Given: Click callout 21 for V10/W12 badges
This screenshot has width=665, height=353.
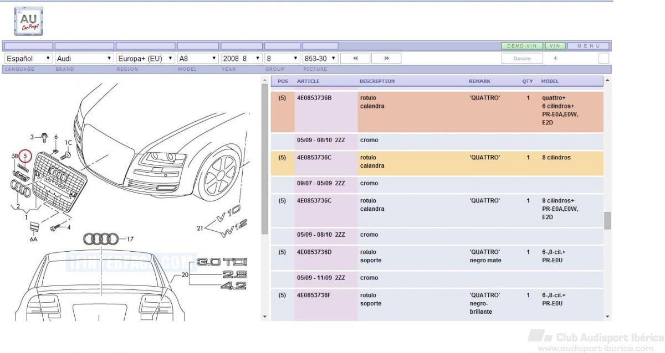Looking at the screenshot, I should 200,227.
